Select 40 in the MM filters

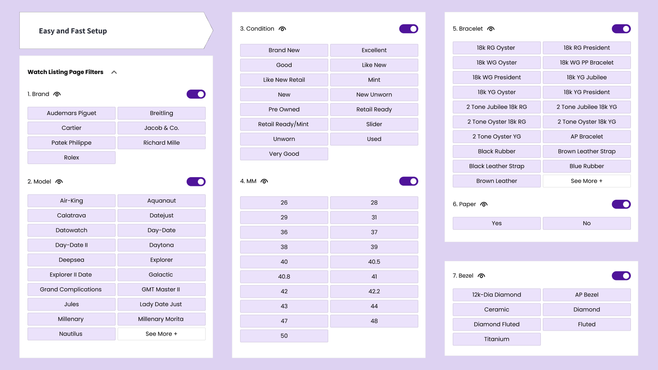284,261
